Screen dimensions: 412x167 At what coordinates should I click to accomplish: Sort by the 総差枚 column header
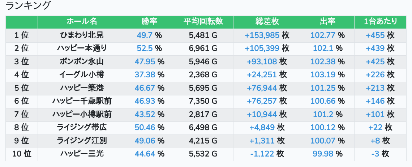click(x=267, y=22)
